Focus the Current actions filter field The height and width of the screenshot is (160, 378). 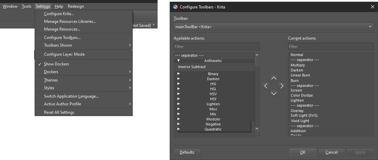pyautogui.click(x=331, y=47)
